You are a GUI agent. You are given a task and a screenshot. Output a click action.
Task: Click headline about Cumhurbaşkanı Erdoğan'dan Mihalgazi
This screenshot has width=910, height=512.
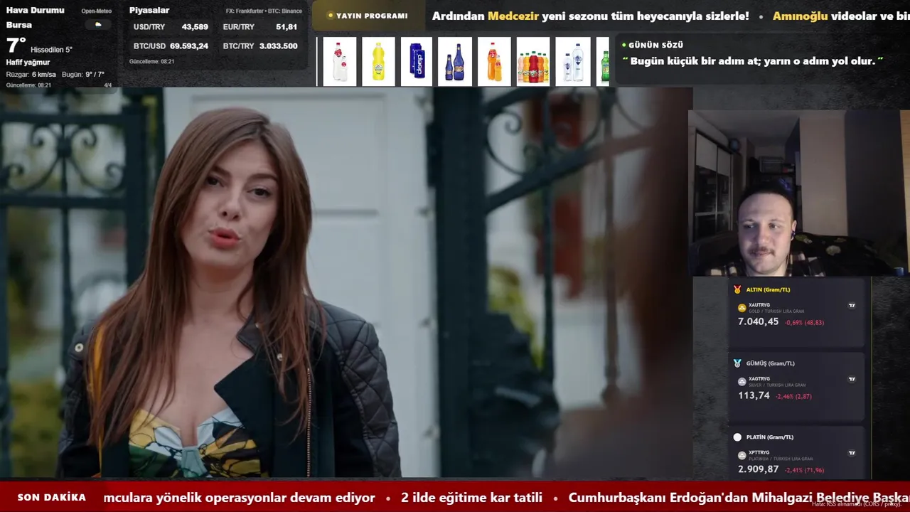click(x=739, y=498)
